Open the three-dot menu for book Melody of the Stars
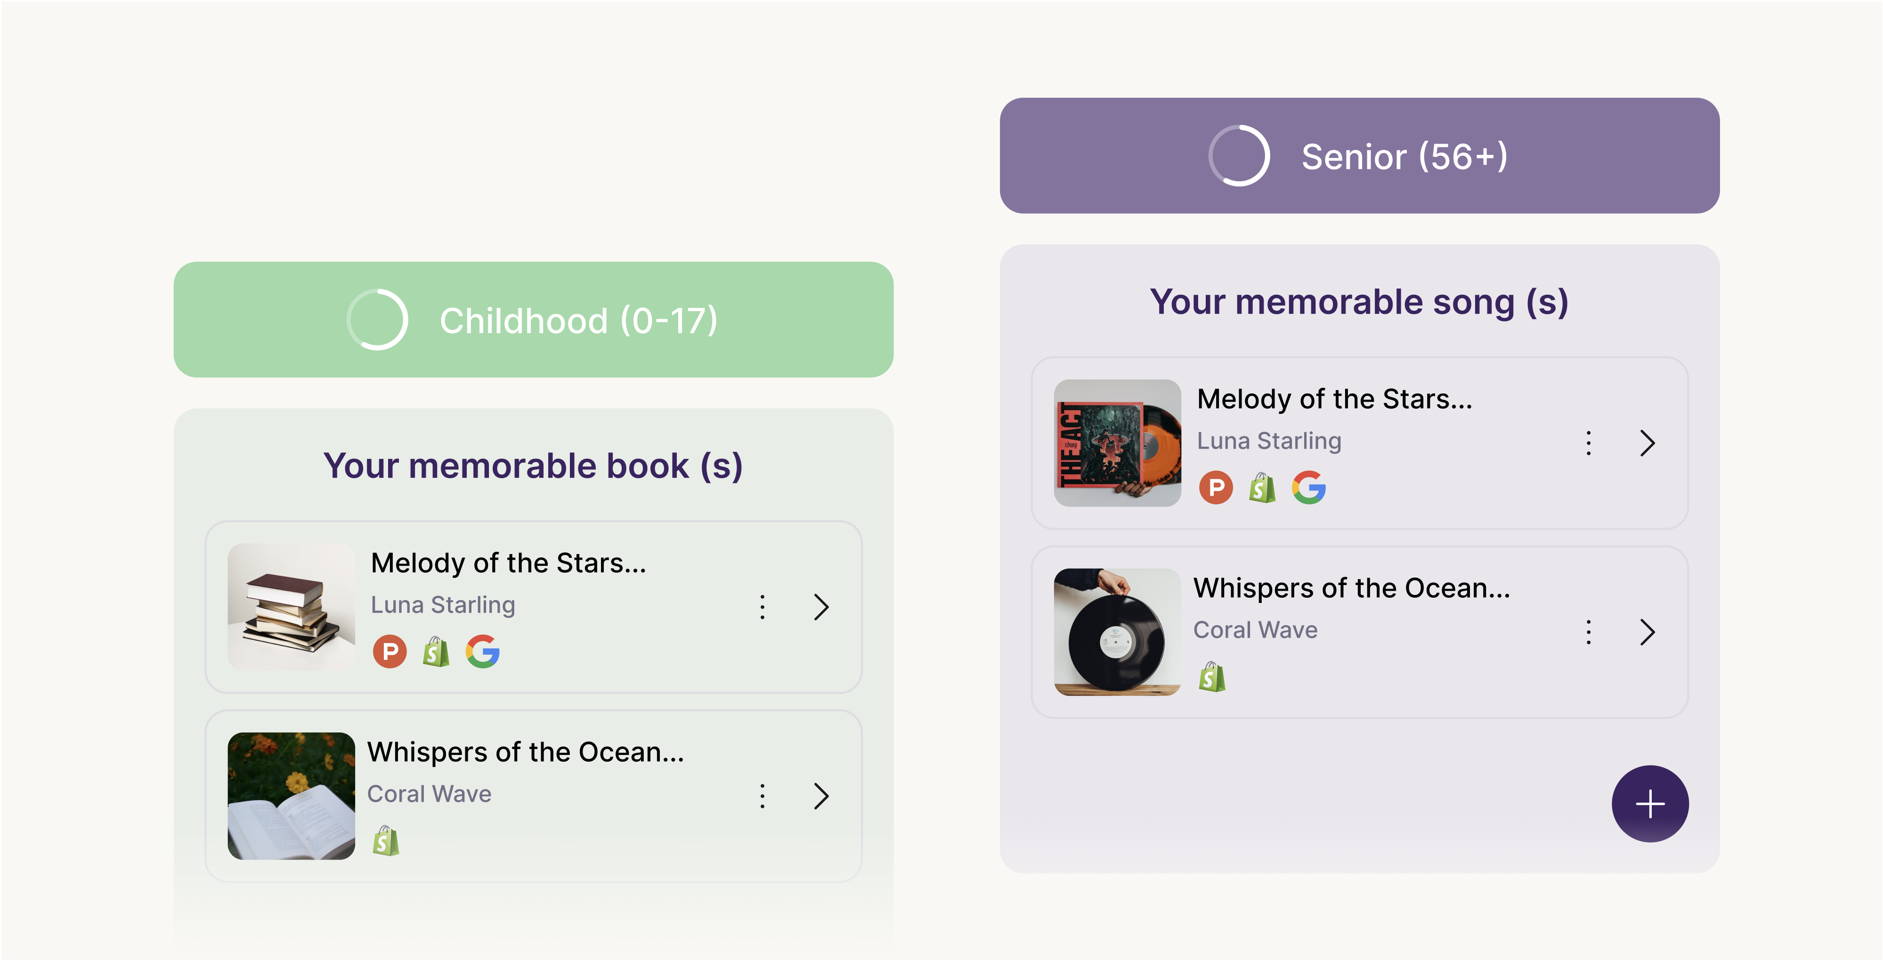Viewport: 1883px width, 964px height. (763, 607)
